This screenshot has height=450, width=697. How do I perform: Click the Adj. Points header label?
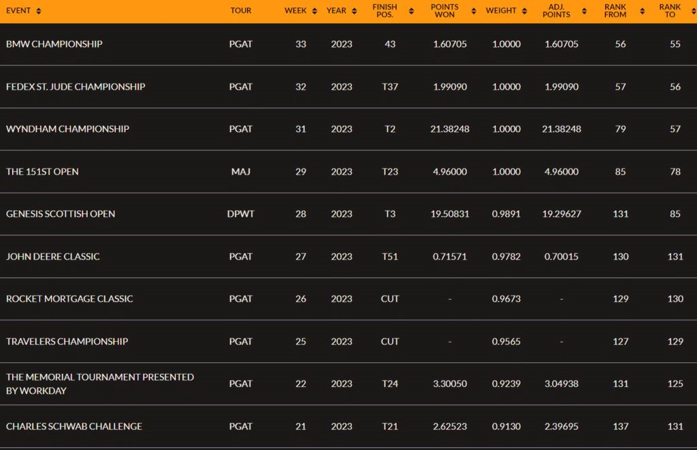click(x=557, y=11)
